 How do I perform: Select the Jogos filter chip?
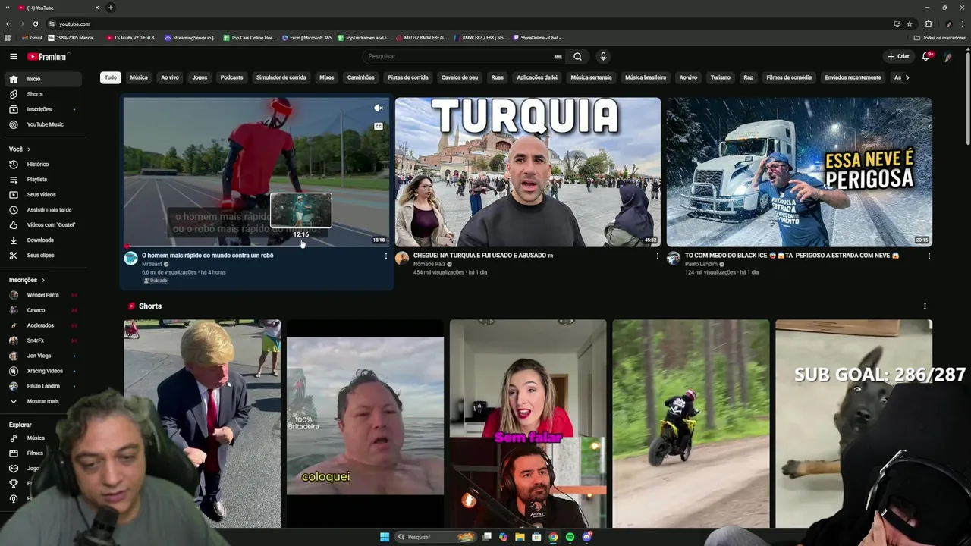[x=200, y=77]
